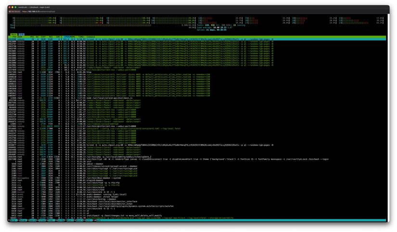Click the Uptime value text
Screen dimensions: 397x232
[x=216, y=30]
